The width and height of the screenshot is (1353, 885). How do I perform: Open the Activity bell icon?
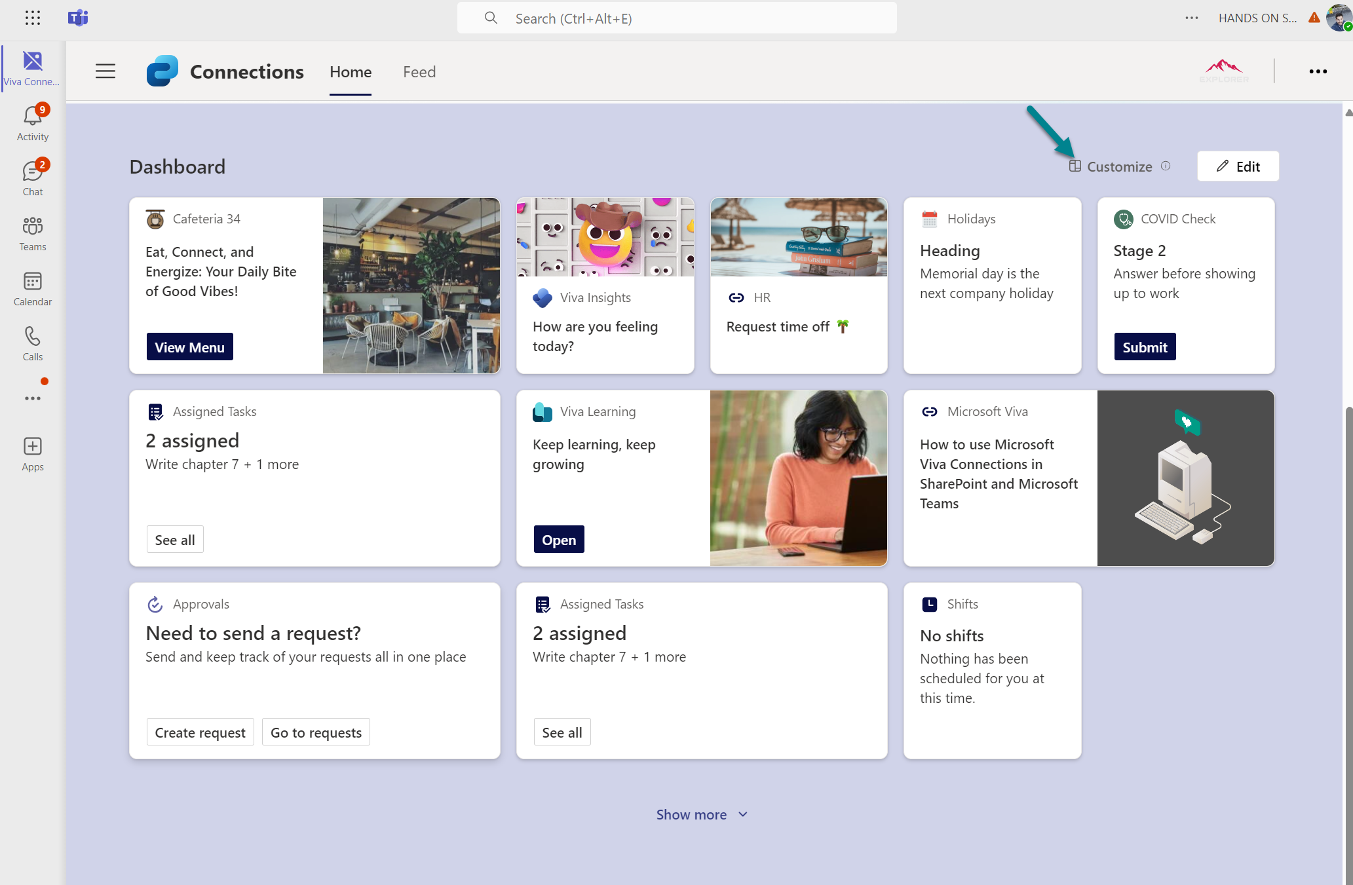[x=32, y=117]
